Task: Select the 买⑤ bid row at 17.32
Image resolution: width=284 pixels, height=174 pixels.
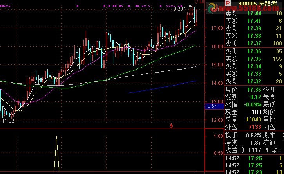Action: point(254,81)
